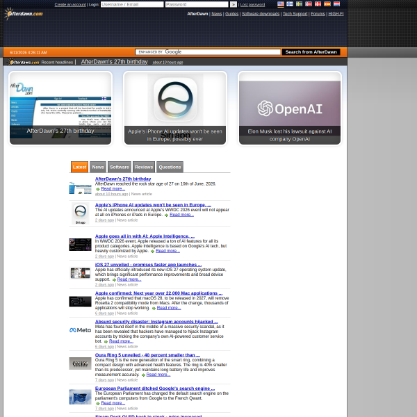
Task: Click the Oura Ring article thumbnail
Action: (80, 363)
